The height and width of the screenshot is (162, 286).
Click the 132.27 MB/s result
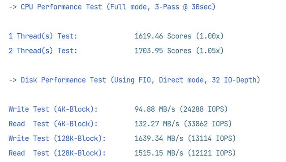pyautogui.click(x=157, y=124)
